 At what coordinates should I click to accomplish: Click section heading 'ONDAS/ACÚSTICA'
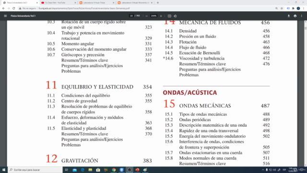pyautogui.click(x=190, y=93)
